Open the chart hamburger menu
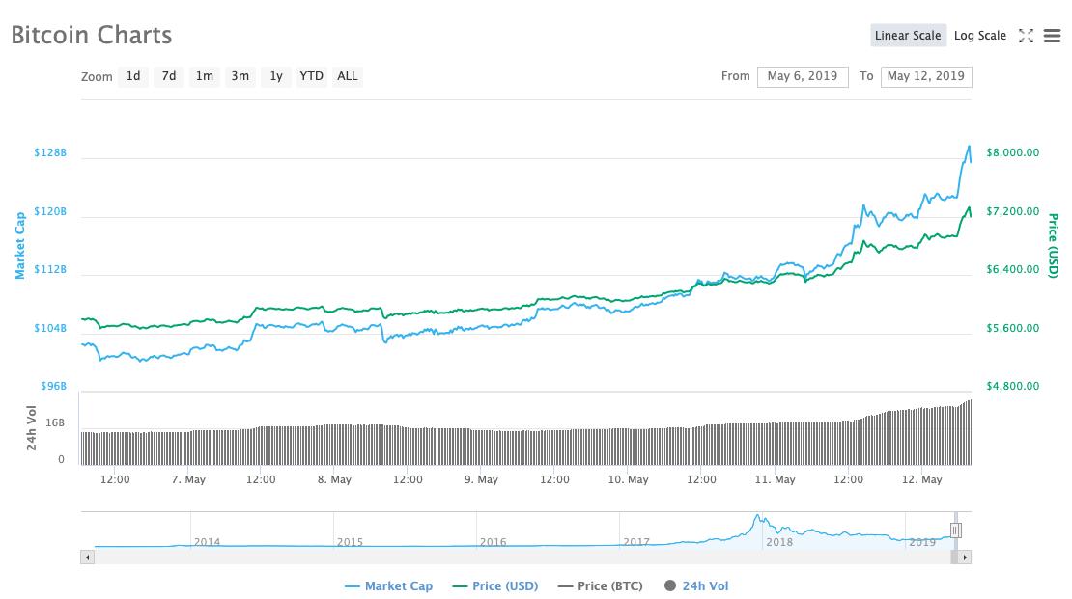 tap(1052, 36)
